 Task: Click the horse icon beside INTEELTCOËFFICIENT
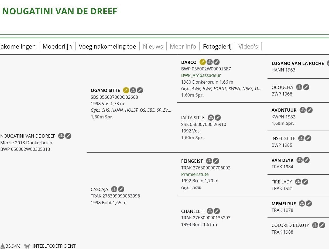(x=27, y=246)
